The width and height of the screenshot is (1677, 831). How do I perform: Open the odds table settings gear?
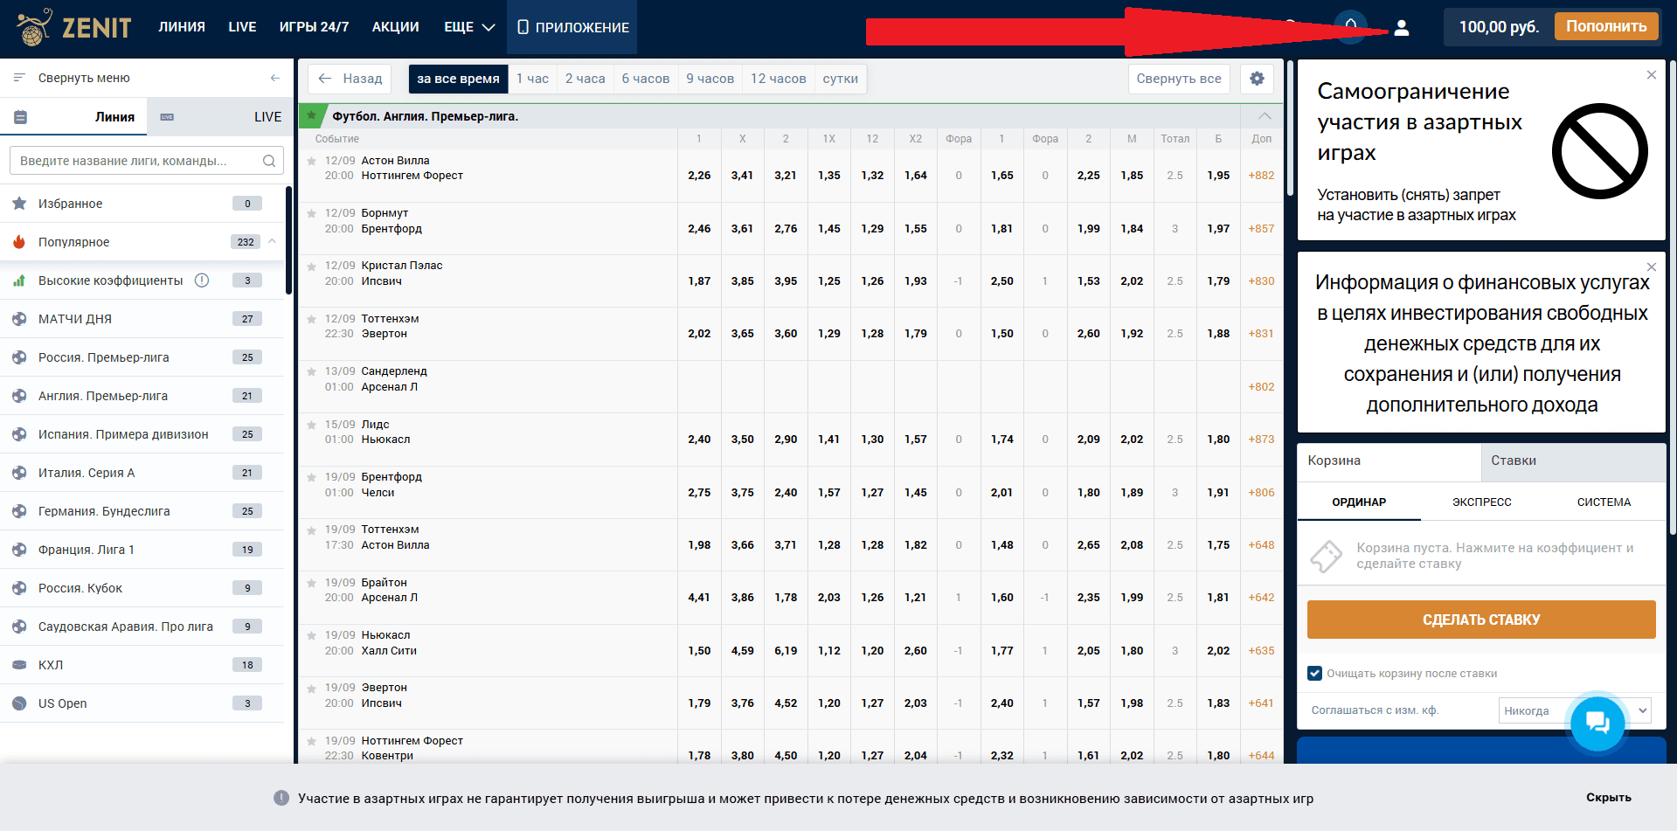tap(1257, 79)
